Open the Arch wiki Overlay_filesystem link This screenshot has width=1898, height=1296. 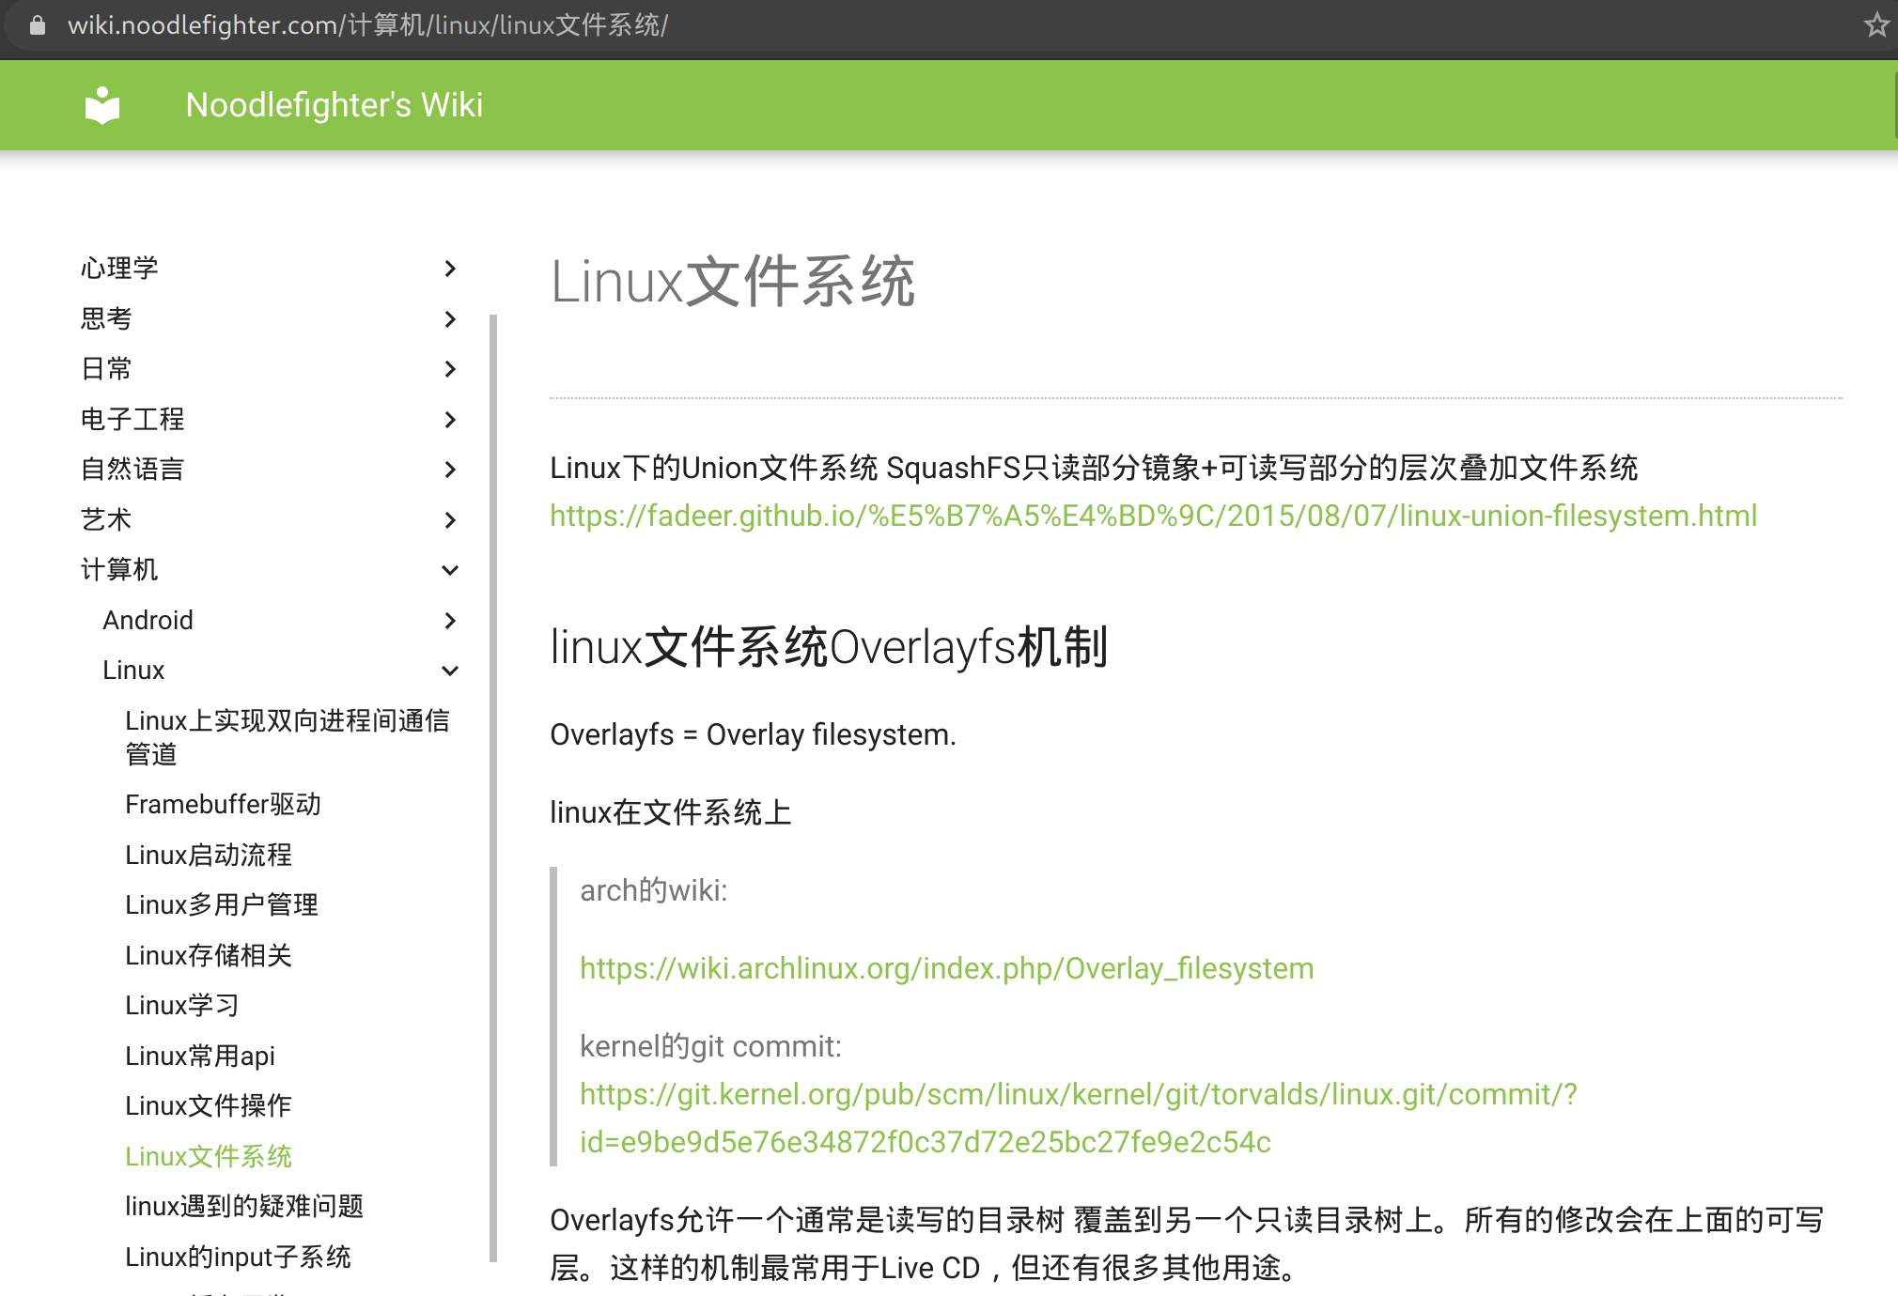tap(946, 968)
